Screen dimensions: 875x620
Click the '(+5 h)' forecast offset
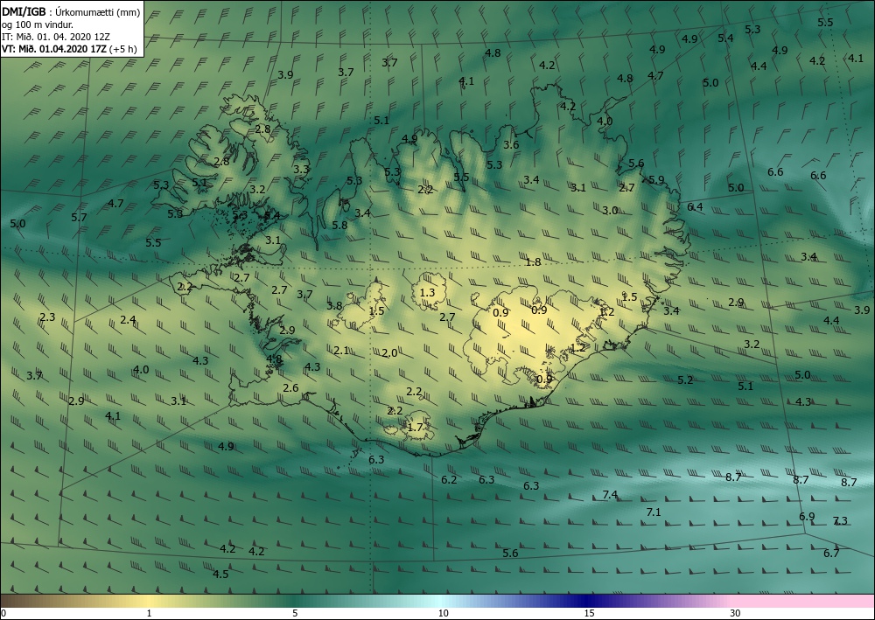coord(123,48)
